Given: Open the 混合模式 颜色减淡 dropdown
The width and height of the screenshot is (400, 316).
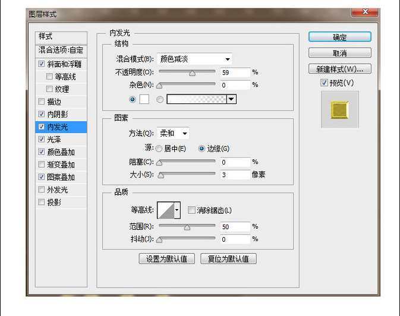Looking at the screenshot, I should point(194,59).
